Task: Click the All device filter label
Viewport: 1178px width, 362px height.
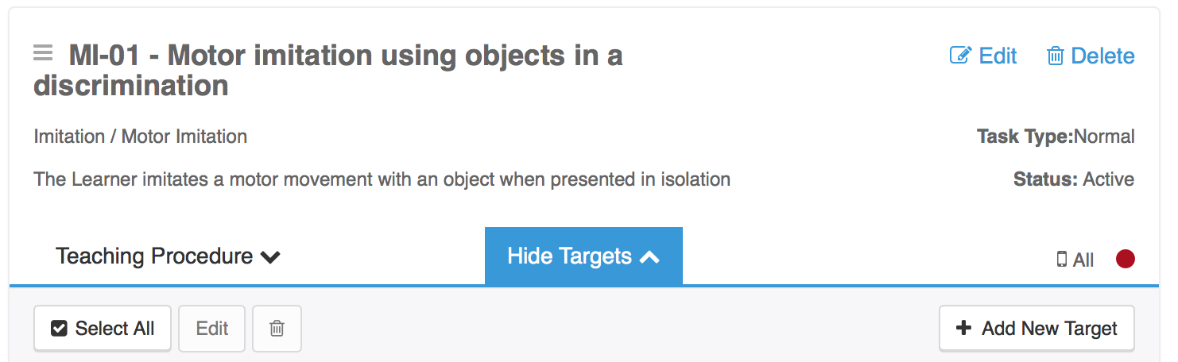Action: coord(1083,260)
